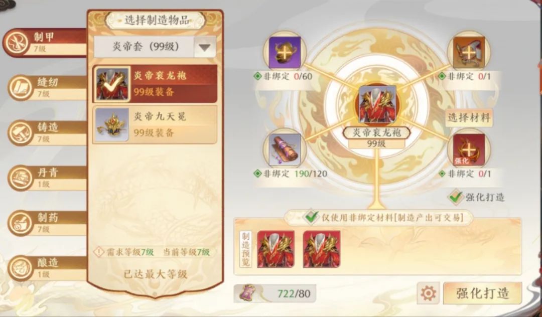Add material in the top-right armor slot
542x317 pixels.
[x=469, y=53]
